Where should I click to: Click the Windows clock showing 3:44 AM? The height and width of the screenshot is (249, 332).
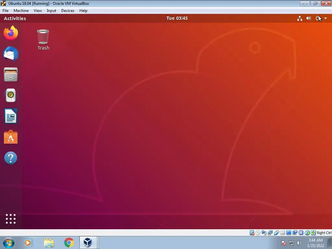click(315, 243)
